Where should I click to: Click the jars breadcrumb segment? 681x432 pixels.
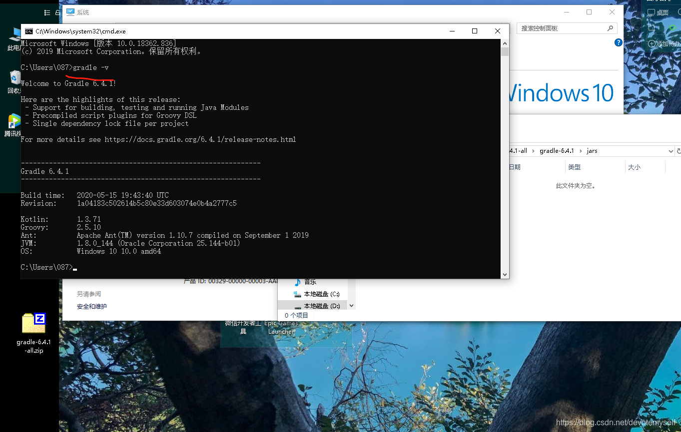pyautogui.click(x=592, y=151)
